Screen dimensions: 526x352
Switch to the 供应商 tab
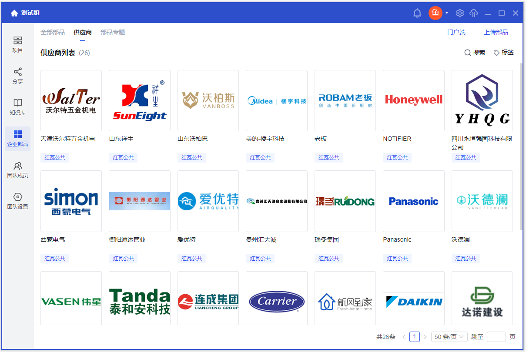pos(83,32)
